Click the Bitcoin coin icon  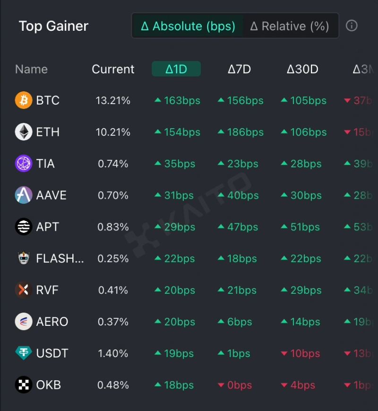tap(24, 100)
